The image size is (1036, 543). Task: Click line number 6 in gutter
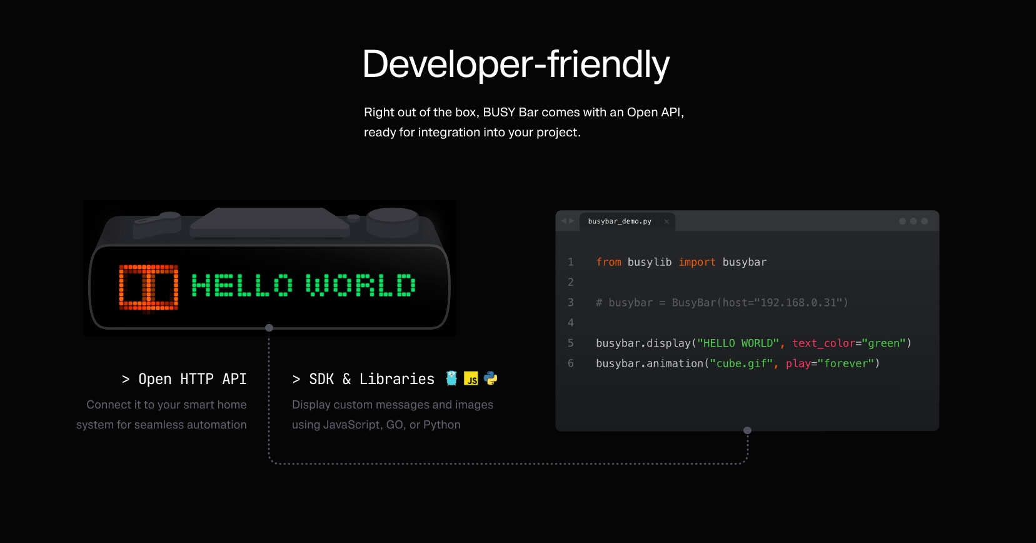click(570, 363)
